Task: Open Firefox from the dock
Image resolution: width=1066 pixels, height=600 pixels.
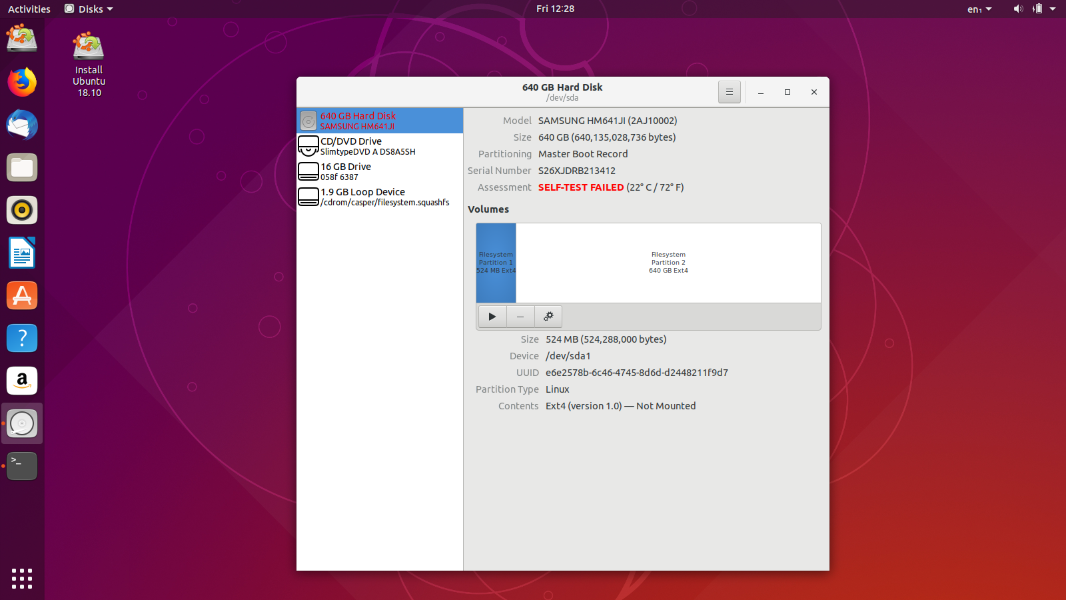Action: (22, 82)
